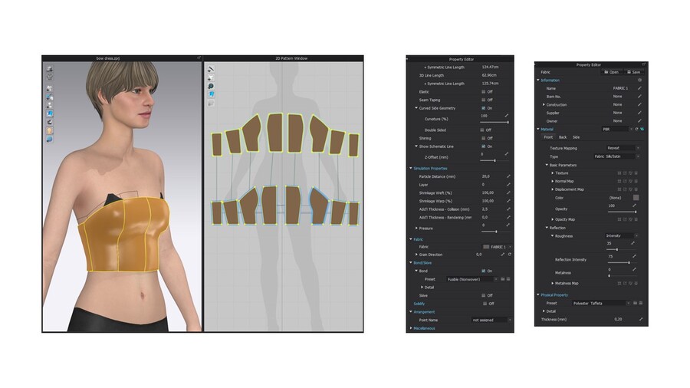Click the Save button in the Fabric editor
The width and height of the screenshot is (690, 388).
pyautogui.click(x=634, y=72)
